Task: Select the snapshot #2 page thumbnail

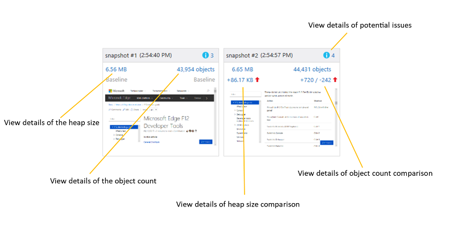Action: pyautogui.click(x=282, y=117)
